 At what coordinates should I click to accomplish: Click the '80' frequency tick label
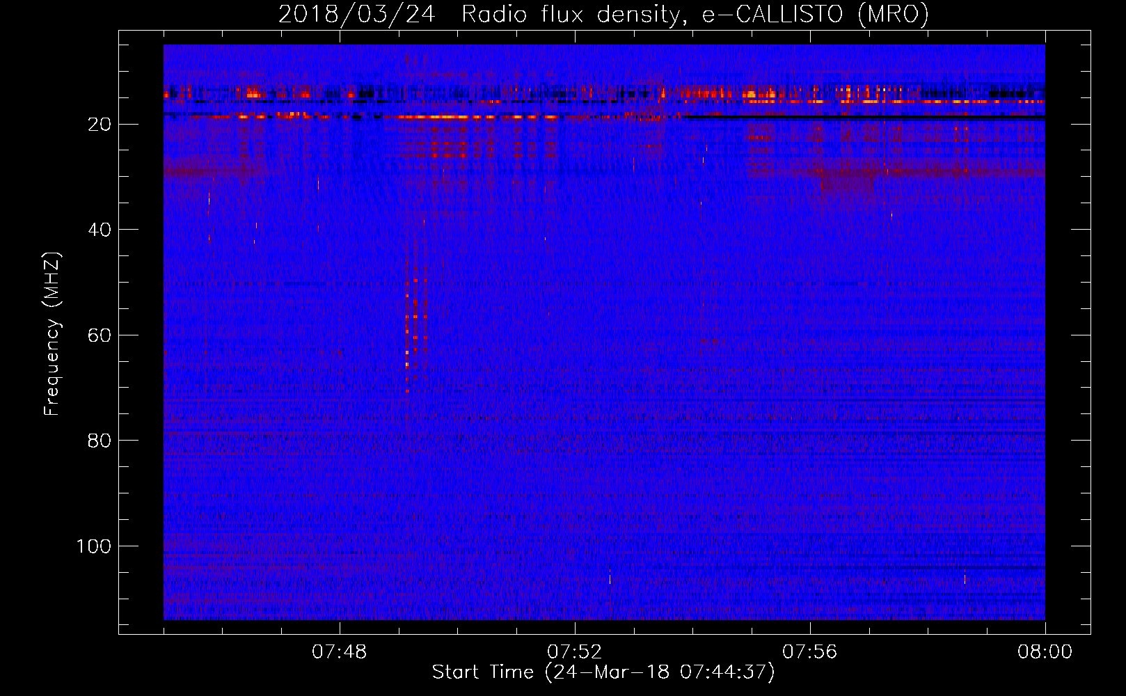coord(100,441)
